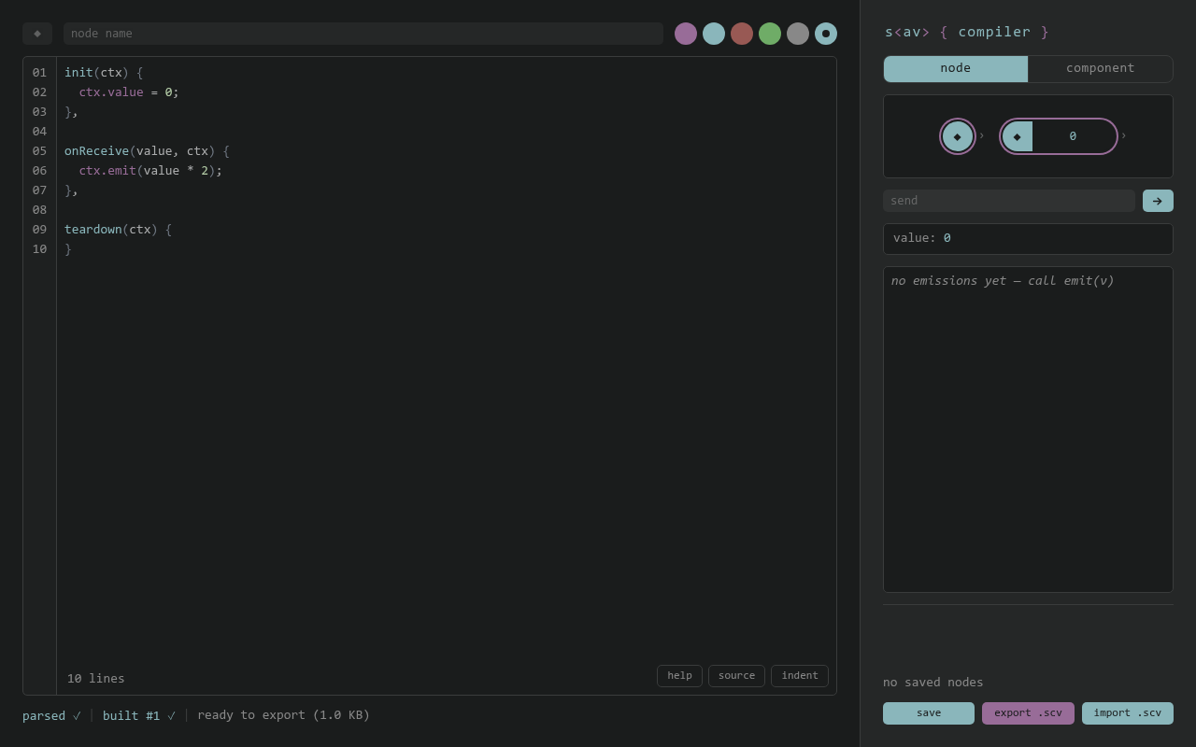Click the 'ctx.value = 0;' line
This screenshot has width=1196, height=747.
129,92
